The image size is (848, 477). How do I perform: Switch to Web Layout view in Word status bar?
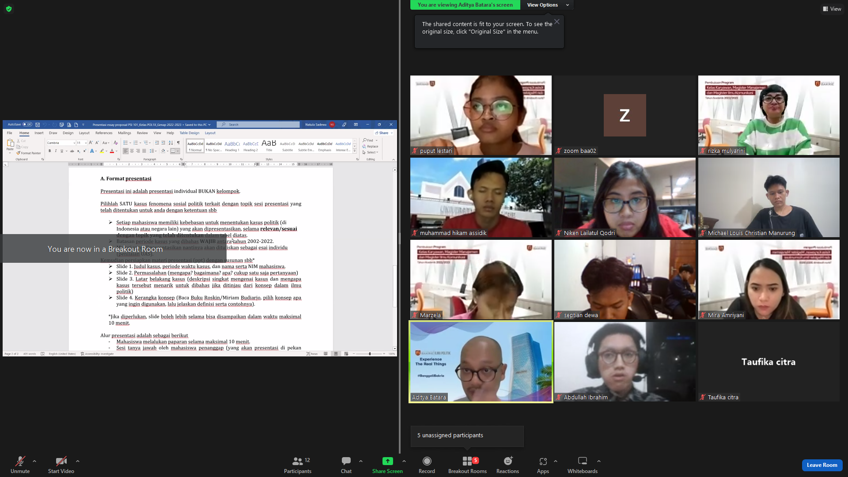tap(346, 354)
